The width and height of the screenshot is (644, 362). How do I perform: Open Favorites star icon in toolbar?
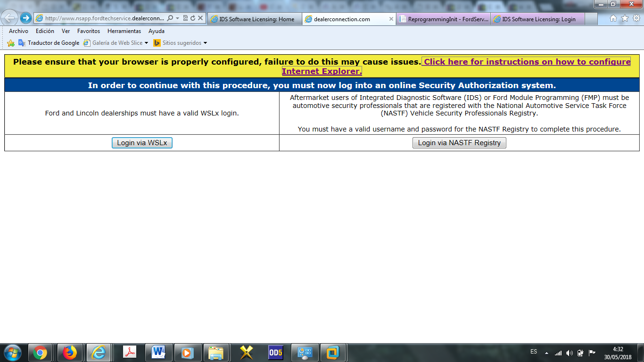[625, 18]
